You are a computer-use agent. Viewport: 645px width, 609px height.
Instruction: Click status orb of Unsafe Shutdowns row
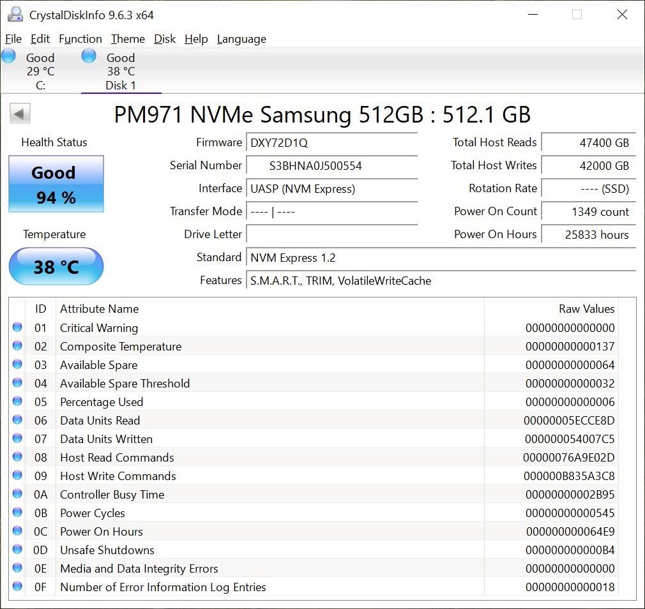click(17, 549)
